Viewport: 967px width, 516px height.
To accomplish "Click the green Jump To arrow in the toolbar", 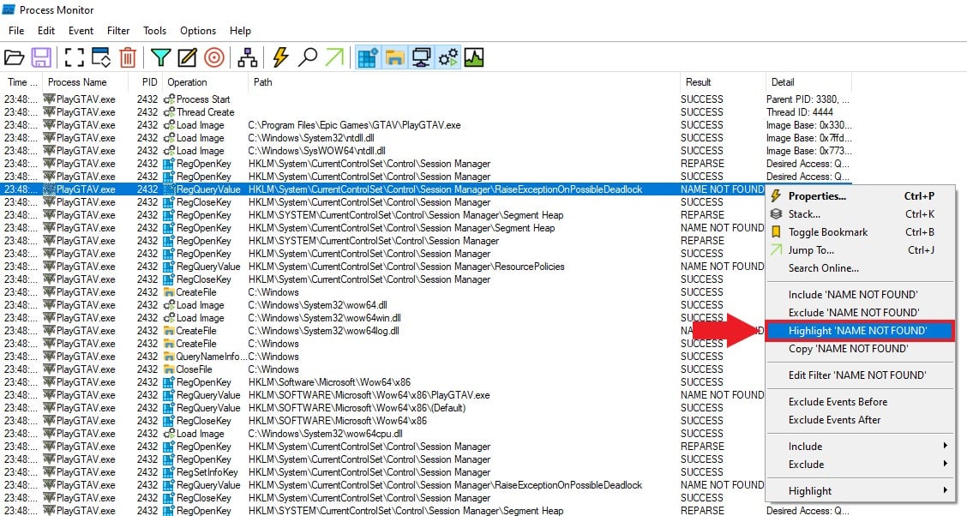I will tap(334, 58).
